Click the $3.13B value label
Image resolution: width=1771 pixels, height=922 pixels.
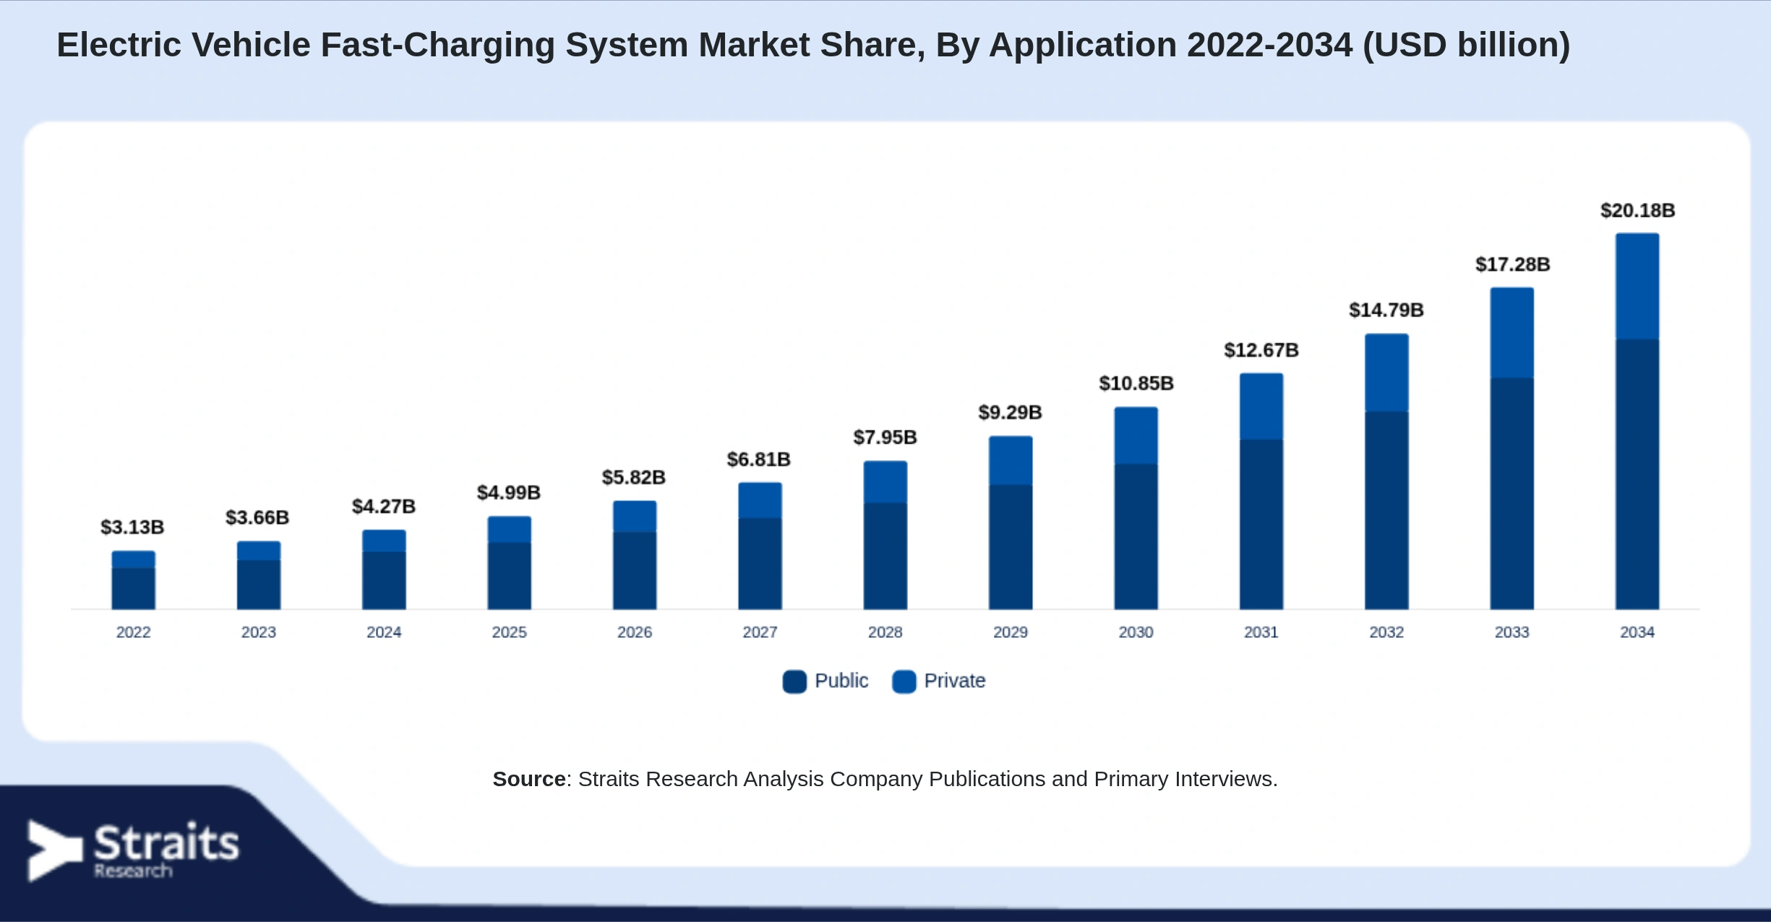coord(132,527)
